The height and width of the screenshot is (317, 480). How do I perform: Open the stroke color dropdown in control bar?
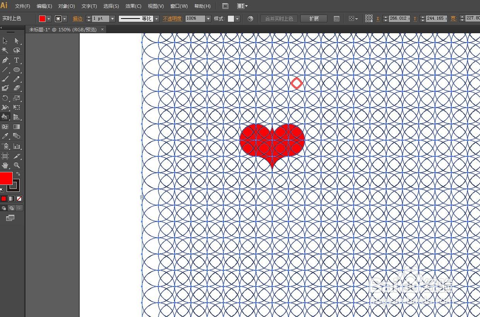(65, 19)
